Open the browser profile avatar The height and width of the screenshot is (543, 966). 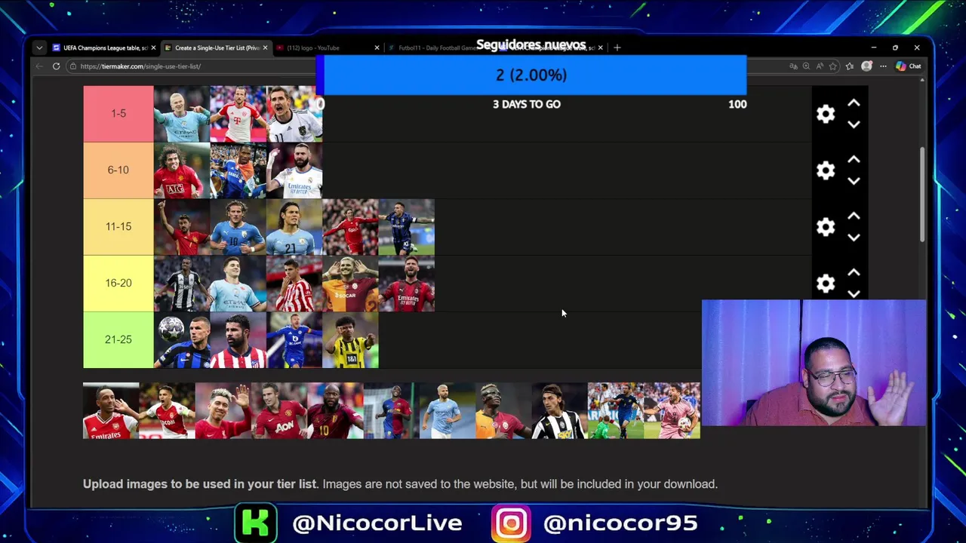866,66
